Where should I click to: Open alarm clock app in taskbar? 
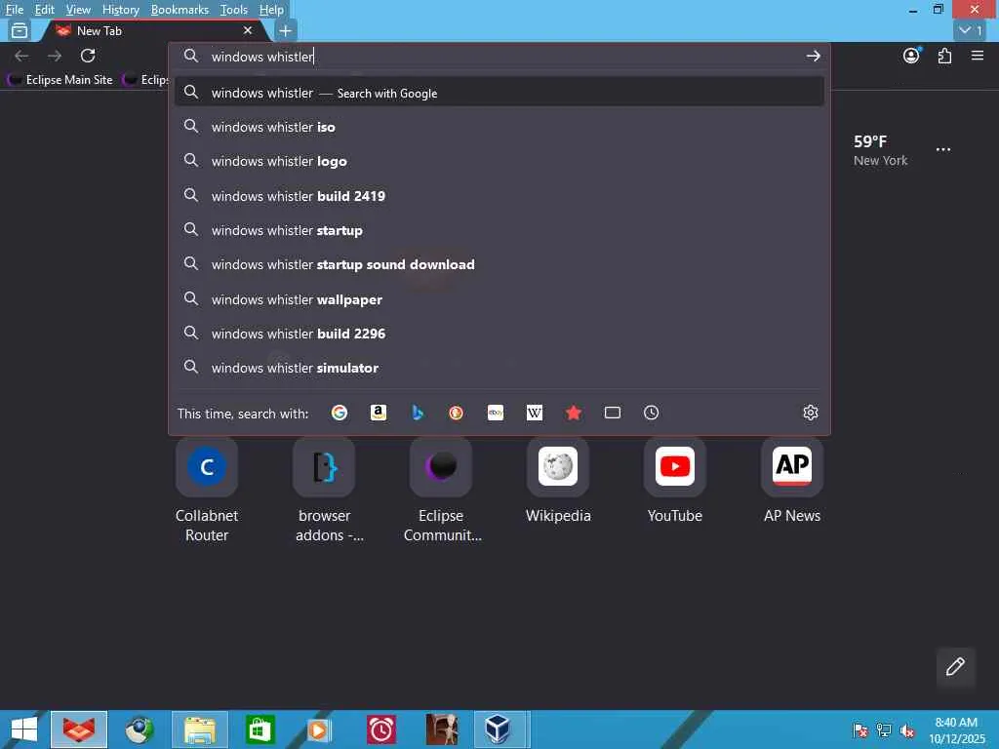381,729
